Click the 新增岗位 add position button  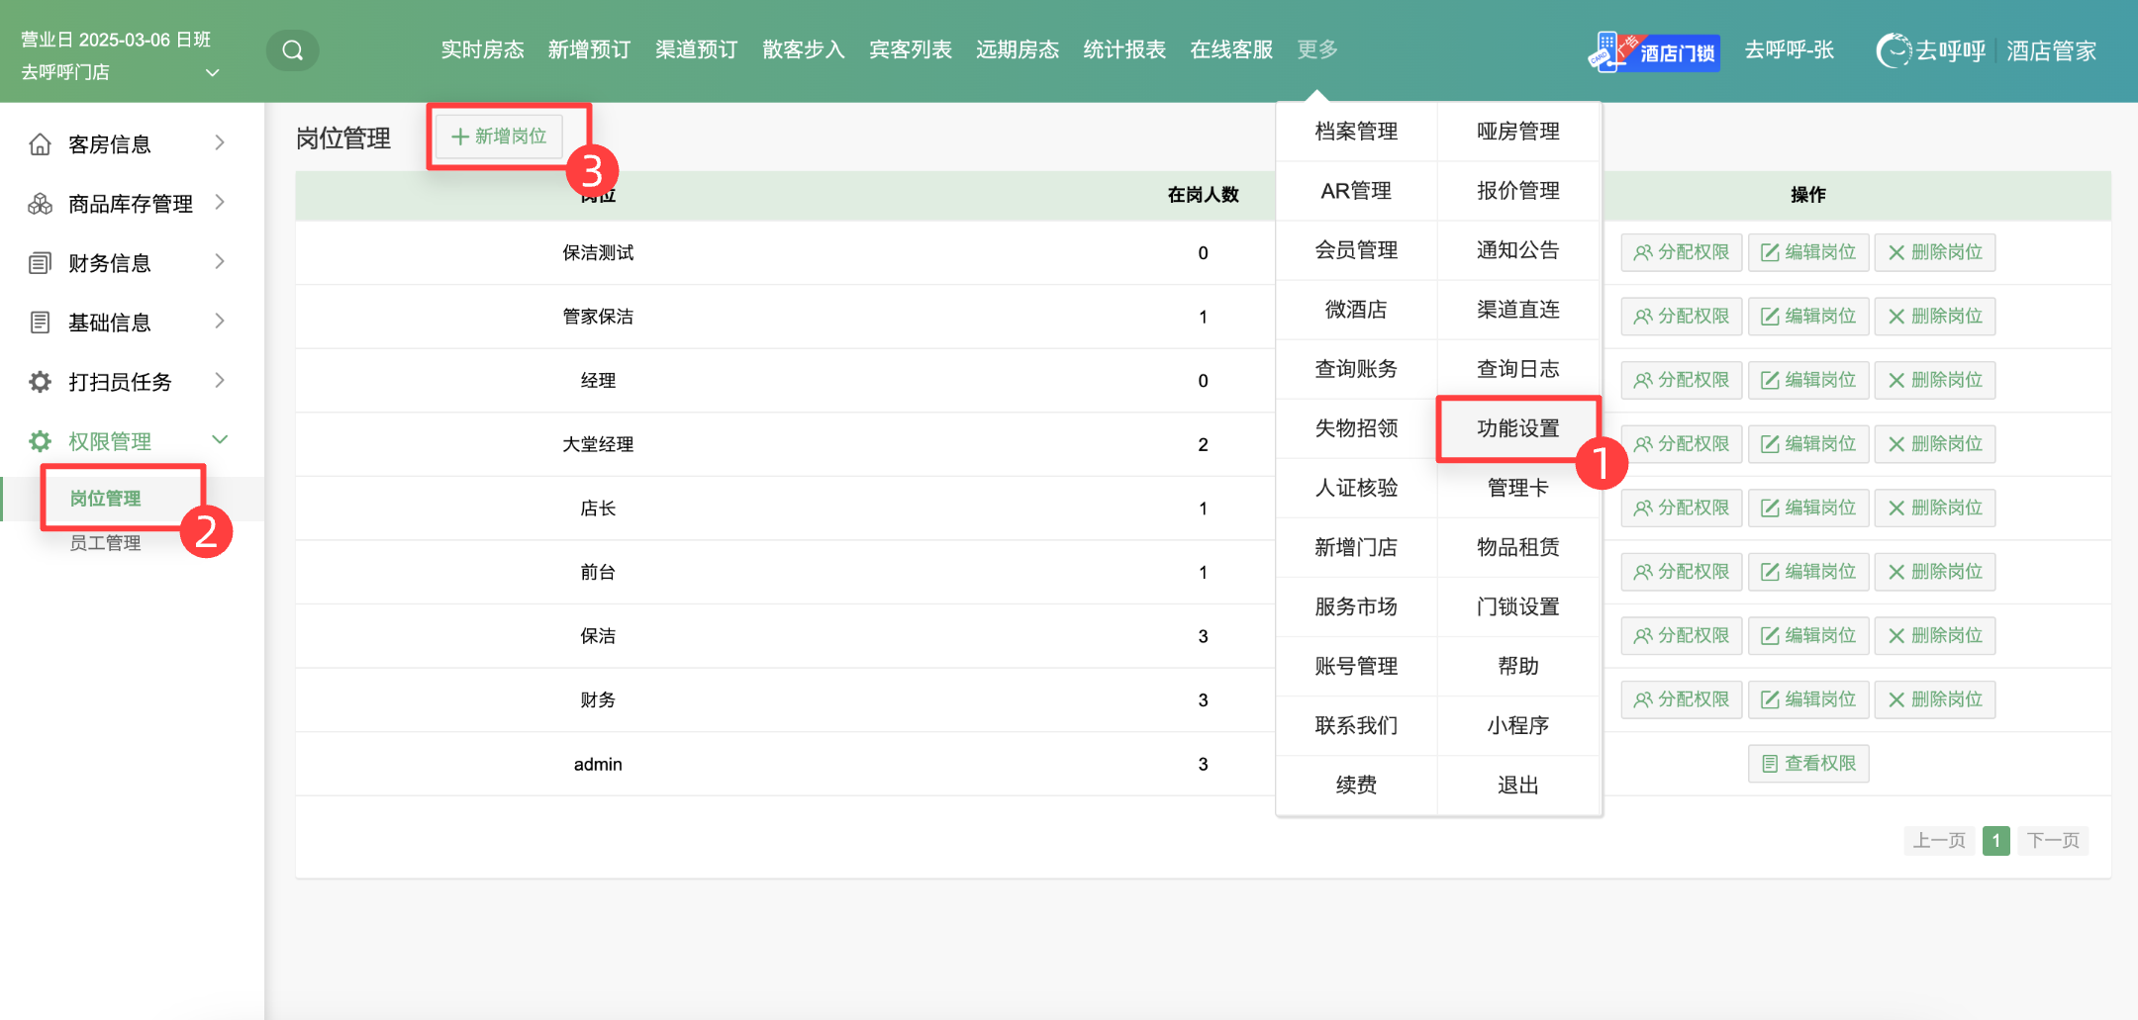tap(499, 137)
